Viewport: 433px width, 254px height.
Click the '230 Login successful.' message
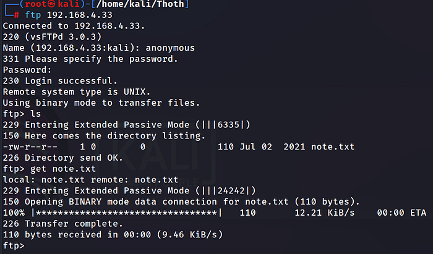[x=59, y=81]
